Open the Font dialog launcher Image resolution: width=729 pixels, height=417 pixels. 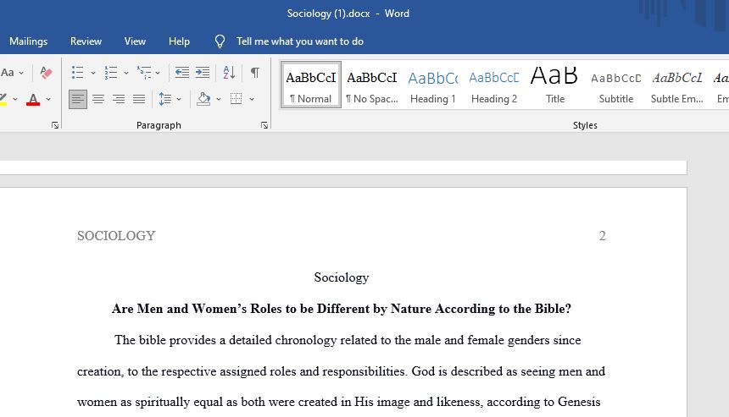coord(55,125)
